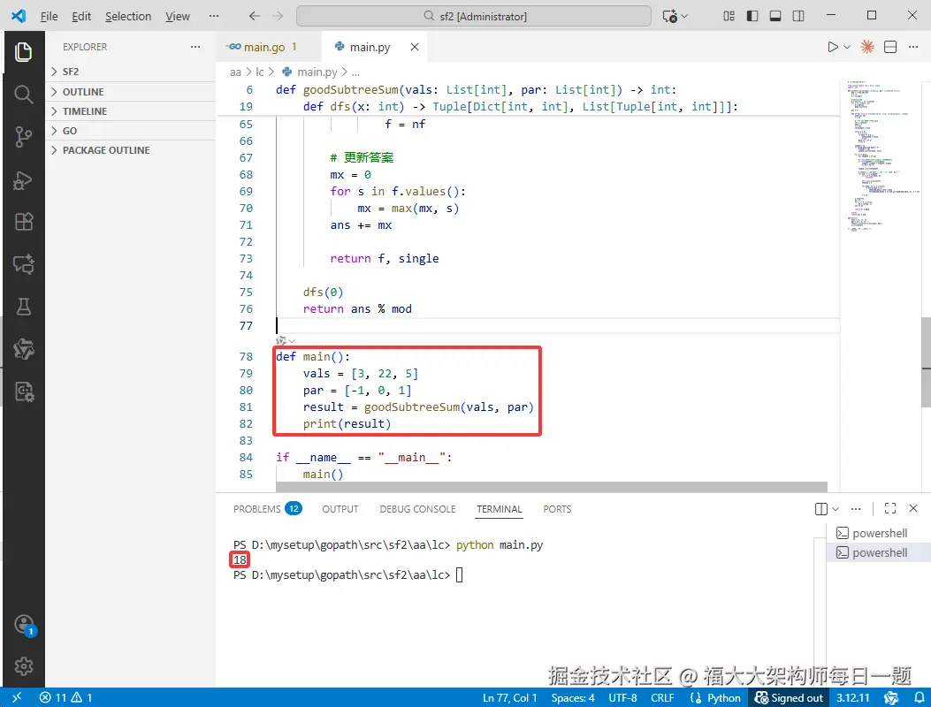This screenshot has height=707, width=931.
Task: Open the View menu
Action: 178,16
